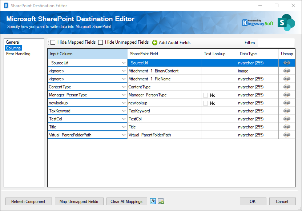Open the Title input column dropdown

click(x=124, y=127)
